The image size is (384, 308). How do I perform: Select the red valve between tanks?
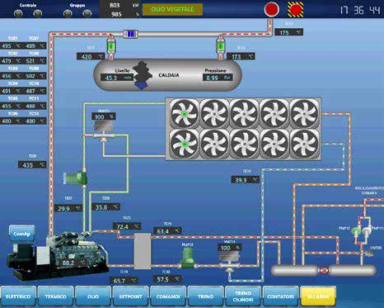(324, 270)
